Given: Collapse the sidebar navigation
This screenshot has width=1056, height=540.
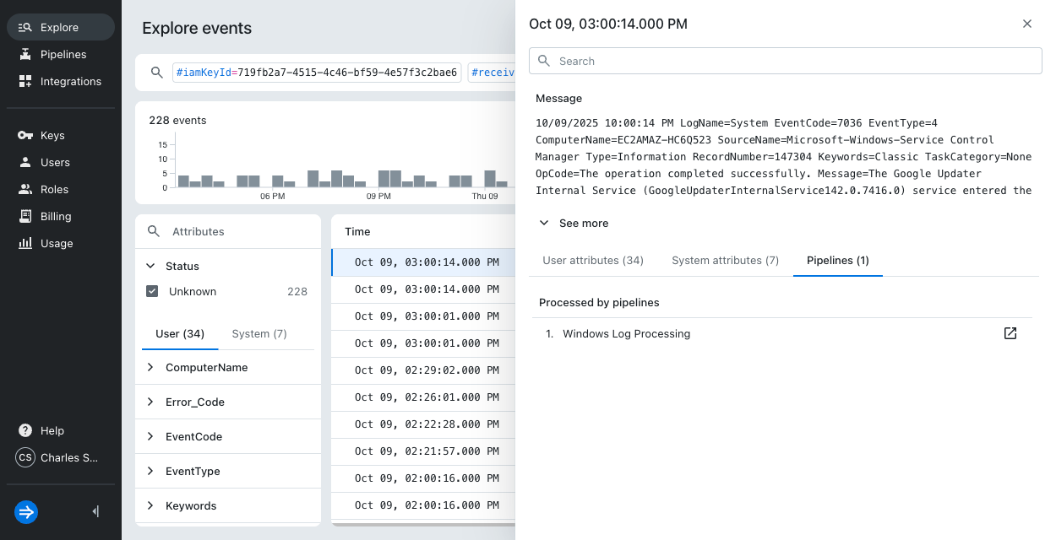Looking at the screenshot, I should 95,511.
